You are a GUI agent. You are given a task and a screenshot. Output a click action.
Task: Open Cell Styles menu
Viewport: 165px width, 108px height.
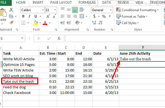click(128, 23)
